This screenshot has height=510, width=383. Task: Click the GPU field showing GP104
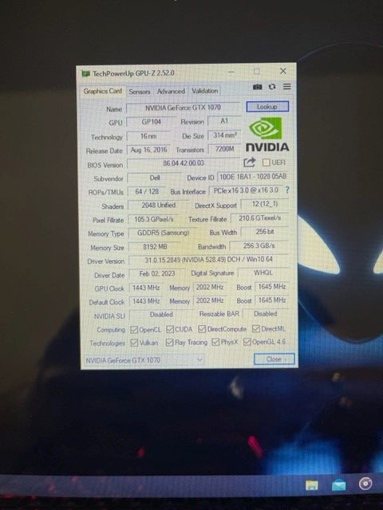(x=151, y=122)
